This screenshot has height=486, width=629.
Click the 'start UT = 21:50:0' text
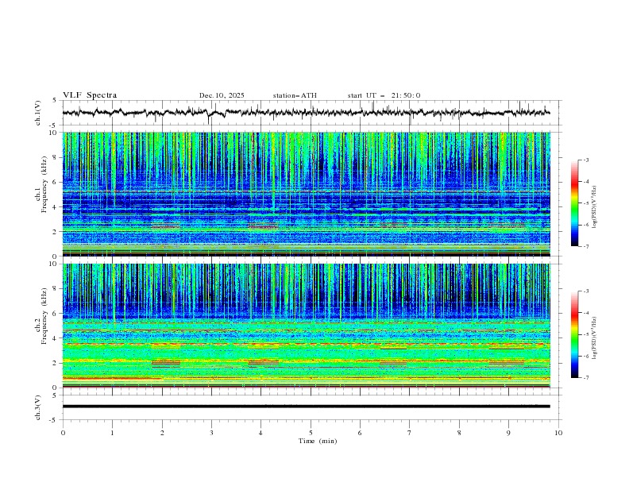point(384,95)
